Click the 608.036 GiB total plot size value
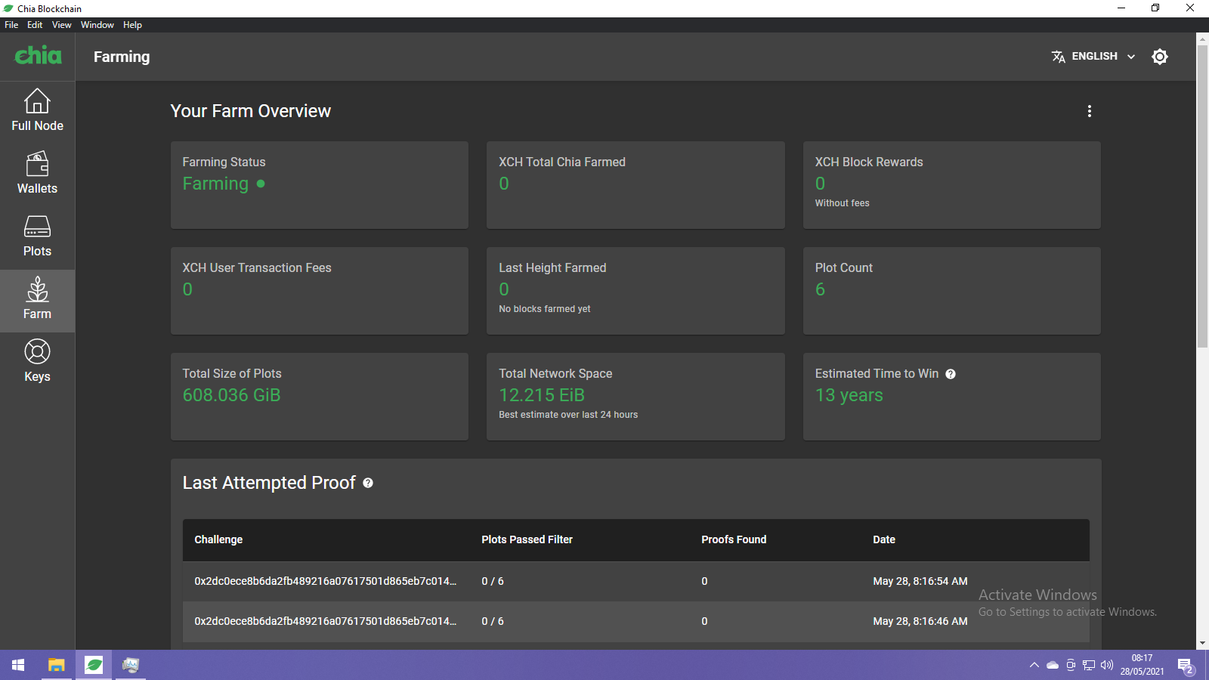The width and height of the screenshot is (1209, 680). pyautogui.click(x=231, y=395)
